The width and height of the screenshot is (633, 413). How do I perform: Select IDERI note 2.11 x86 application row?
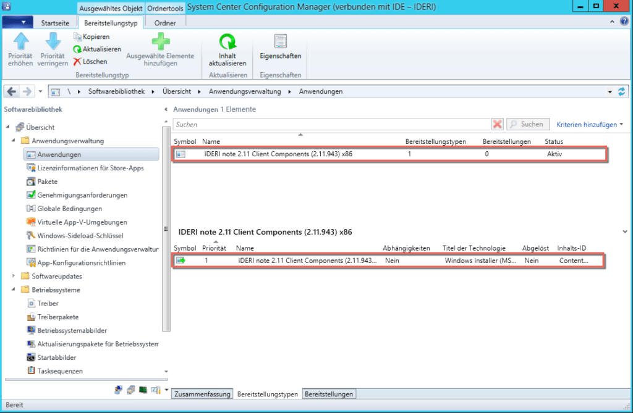point(389,154)
